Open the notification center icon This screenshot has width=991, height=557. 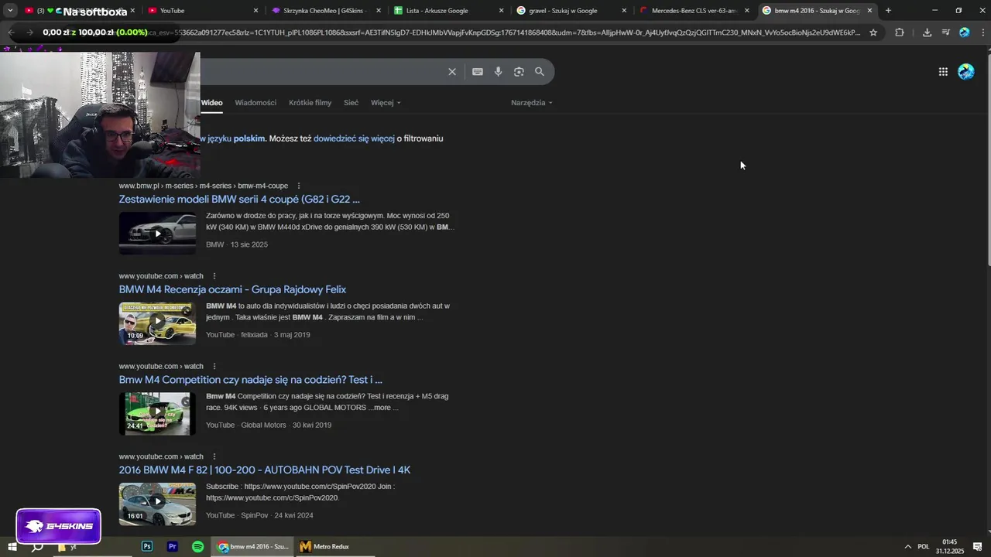click(x=978, y=547)
